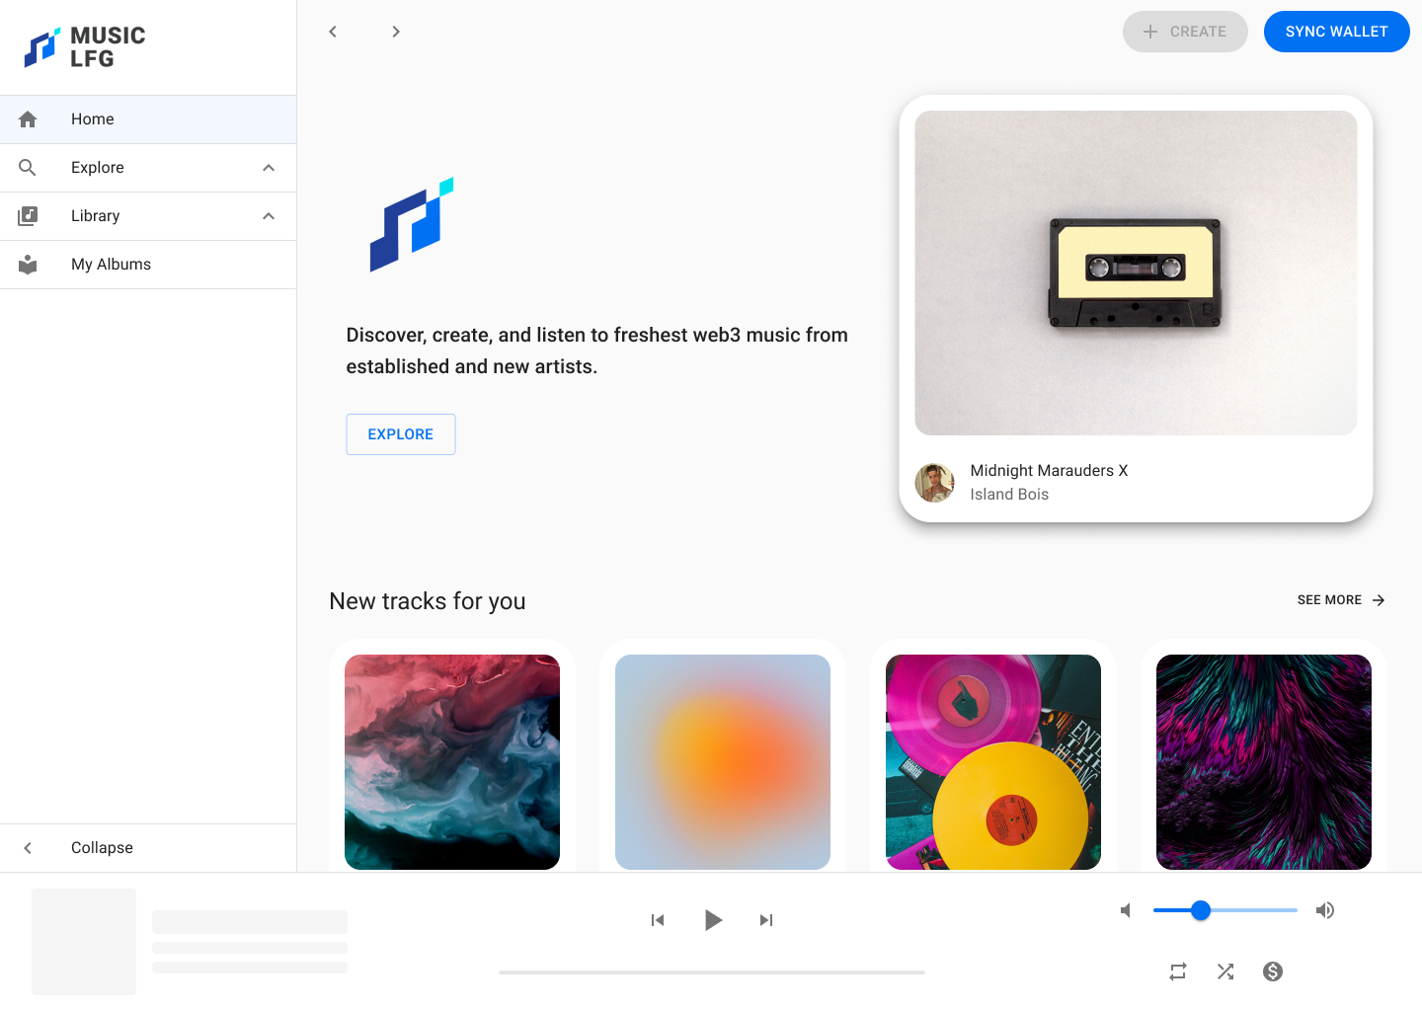The height and width of the screenshot is (1011, 1422).
Task: Click the My Albums icon
Action: point(28,265)
